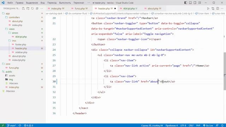Open the Переход menu
226x127 pixels.
tap(52, 3)
